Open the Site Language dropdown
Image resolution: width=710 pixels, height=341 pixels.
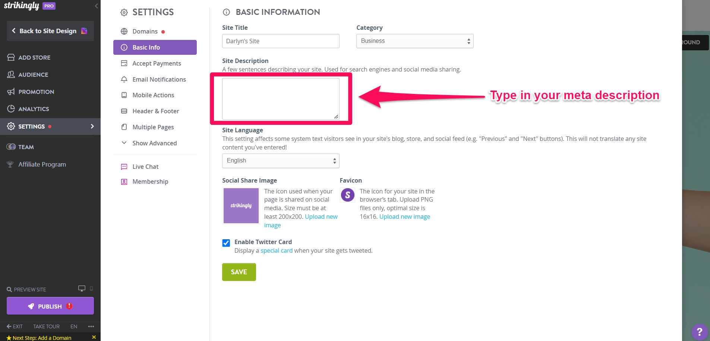click(281, 161)
